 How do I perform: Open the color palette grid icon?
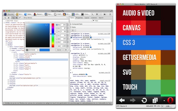tap(27, 50)
